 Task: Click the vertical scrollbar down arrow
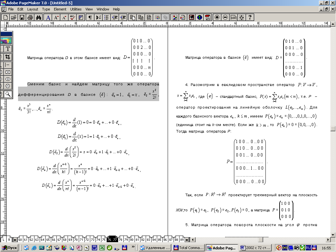[333, 235]
